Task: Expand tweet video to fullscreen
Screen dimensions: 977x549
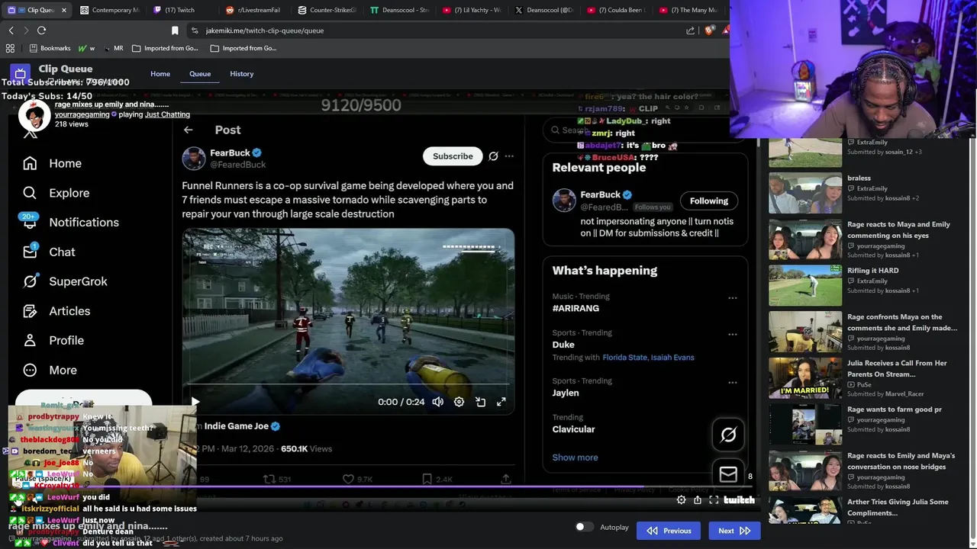Action: 501,402
